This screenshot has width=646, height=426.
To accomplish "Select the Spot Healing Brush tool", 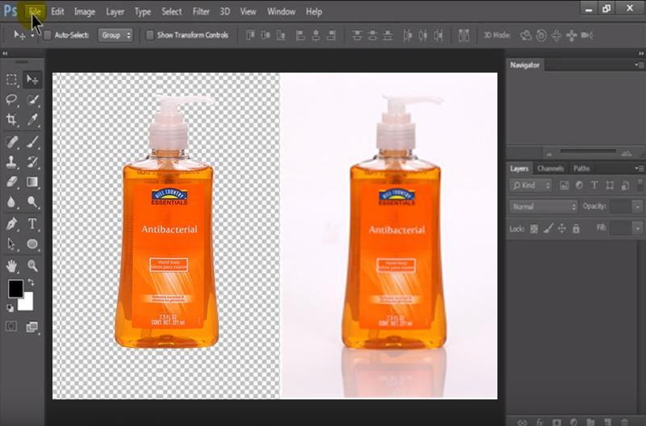I will coord(11,142).
